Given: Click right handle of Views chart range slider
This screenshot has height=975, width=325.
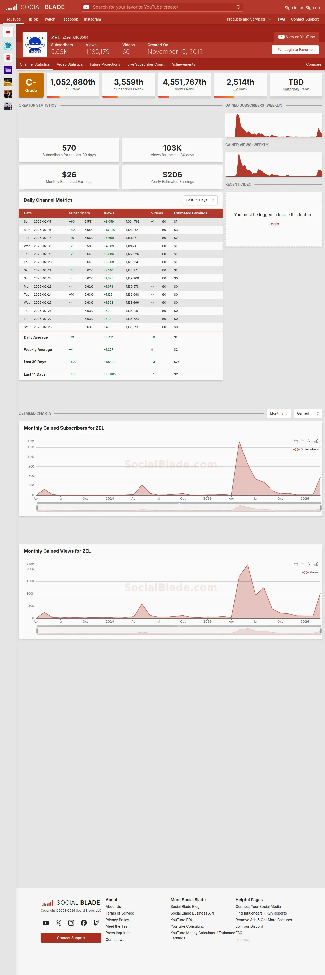Looking at the screenshot, I should tap(321, 631).
